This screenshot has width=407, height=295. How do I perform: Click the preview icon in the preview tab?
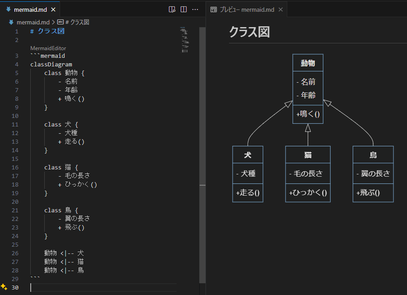(x=214, y=9)
